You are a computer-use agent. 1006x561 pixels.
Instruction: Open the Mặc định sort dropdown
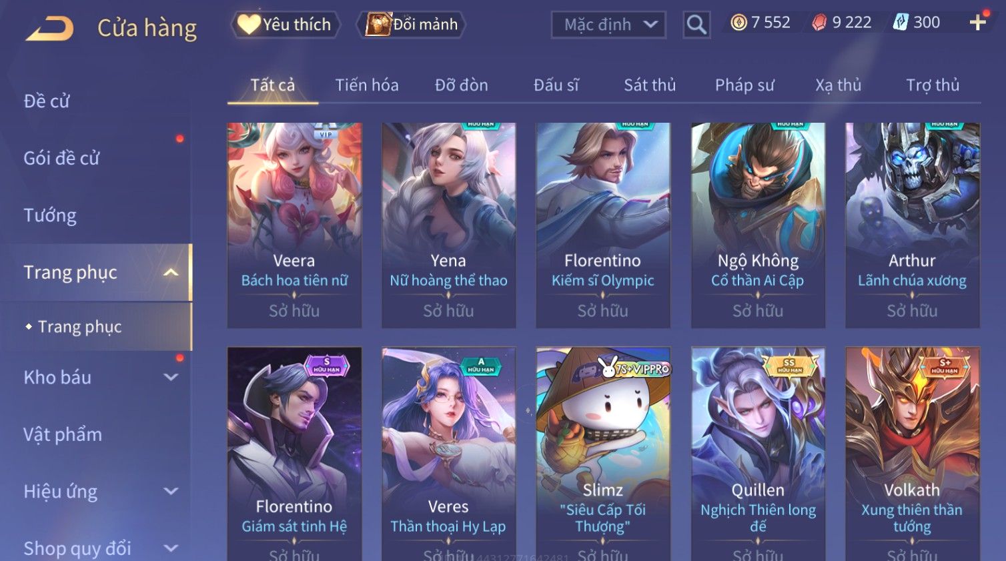click(608, 25)
